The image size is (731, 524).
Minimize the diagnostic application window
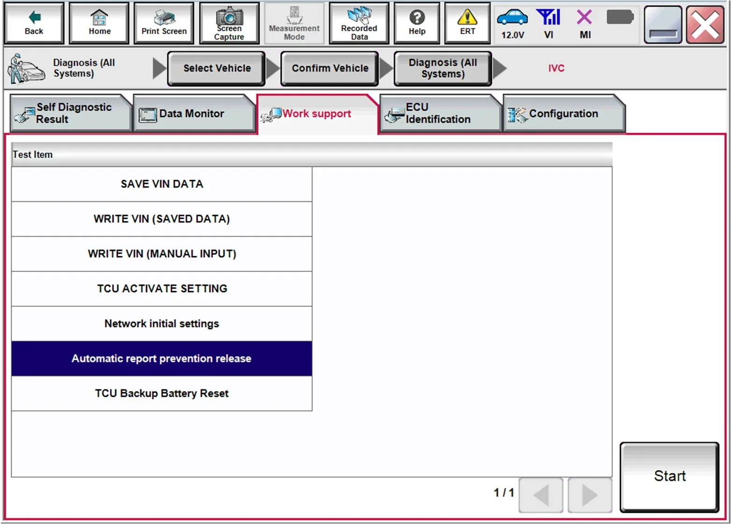(x=663, y=24)
